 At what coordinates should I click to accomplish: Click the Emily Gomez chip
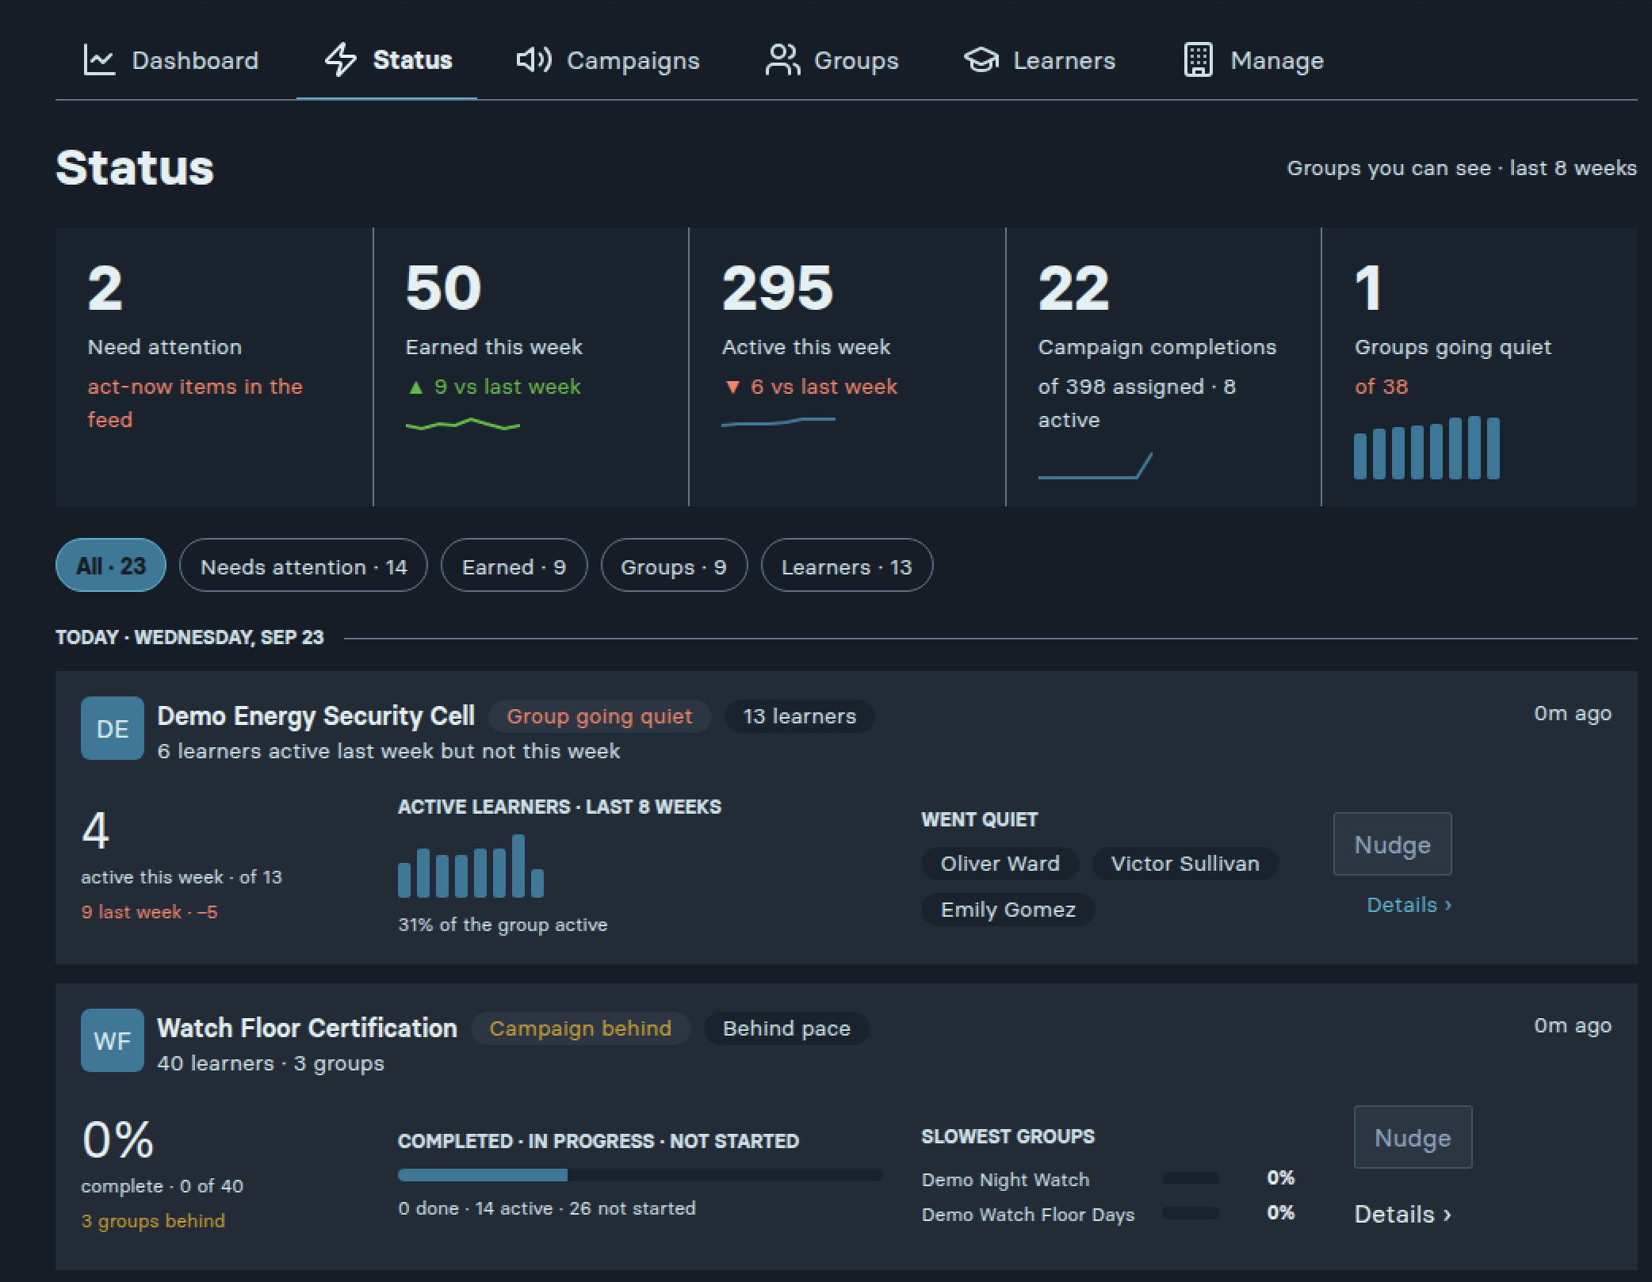[x=1008, y=910]
